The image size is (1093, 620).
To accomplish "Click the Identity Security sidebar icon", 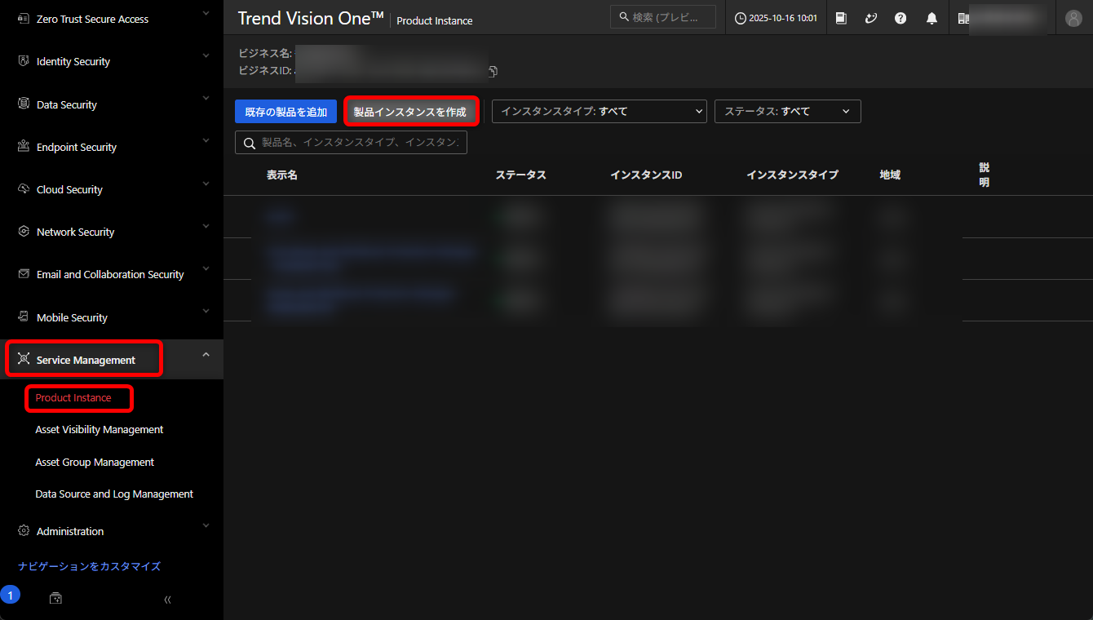I will [23, 61].
